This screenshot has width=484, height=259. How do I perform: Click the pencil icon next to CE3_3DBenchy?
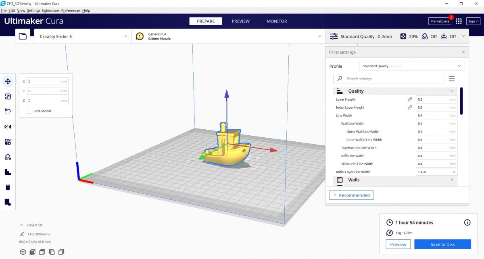(22, 234)
